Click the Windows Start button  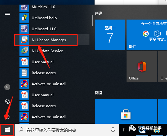point(7,130)
